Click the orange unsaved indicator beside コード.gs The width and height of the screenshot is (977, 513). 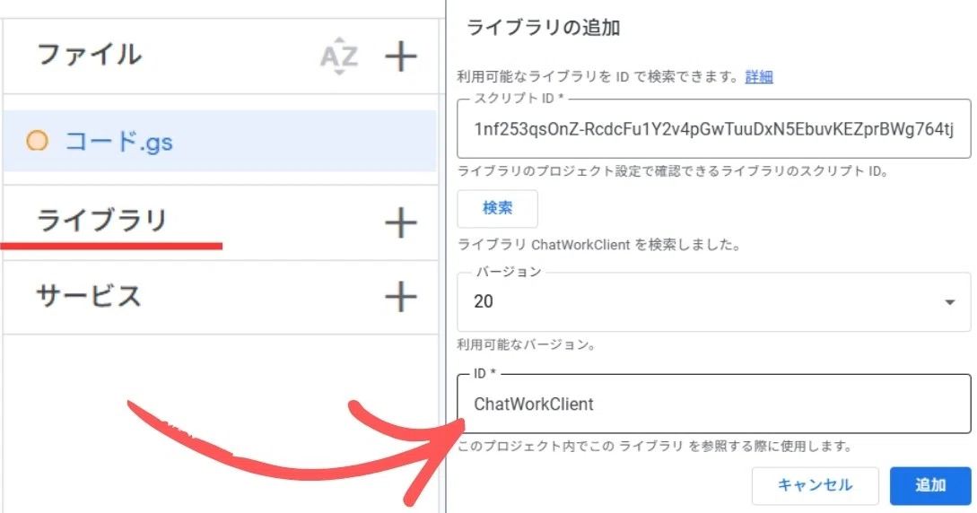[x=37, y=141]
